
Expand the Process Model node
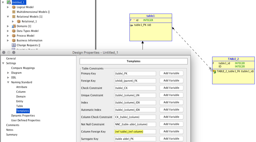8,36
